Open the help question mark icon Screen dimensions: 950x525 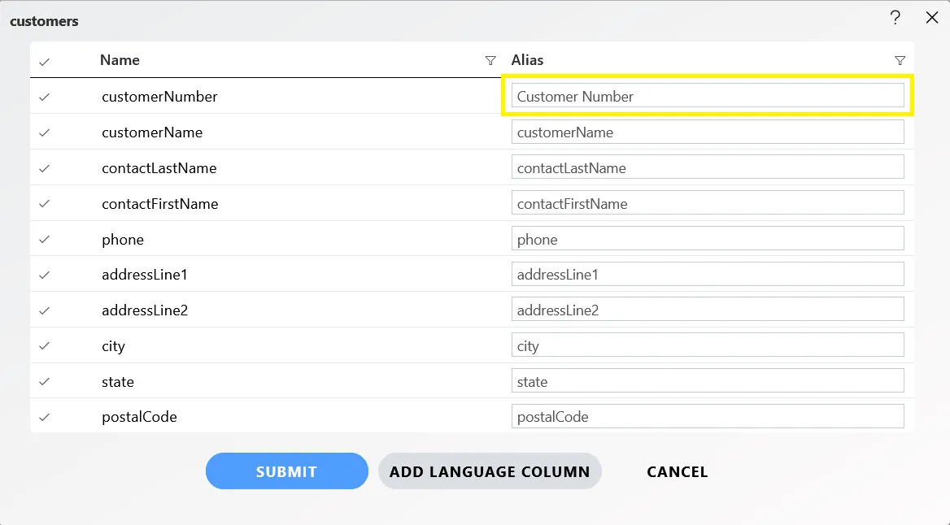[895, 18]
